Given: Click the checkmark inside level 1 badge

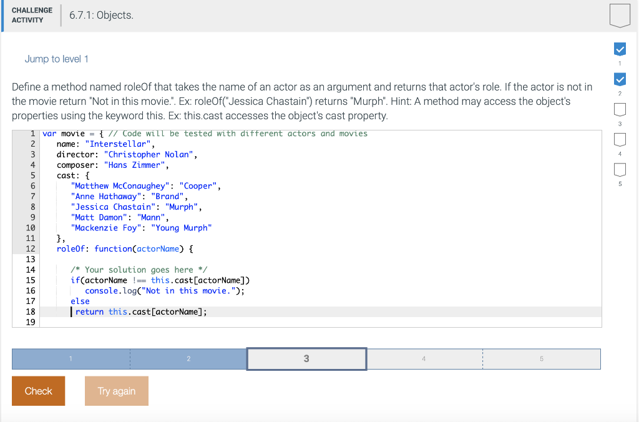Looking at the screenshot, I should click(620, 49).
